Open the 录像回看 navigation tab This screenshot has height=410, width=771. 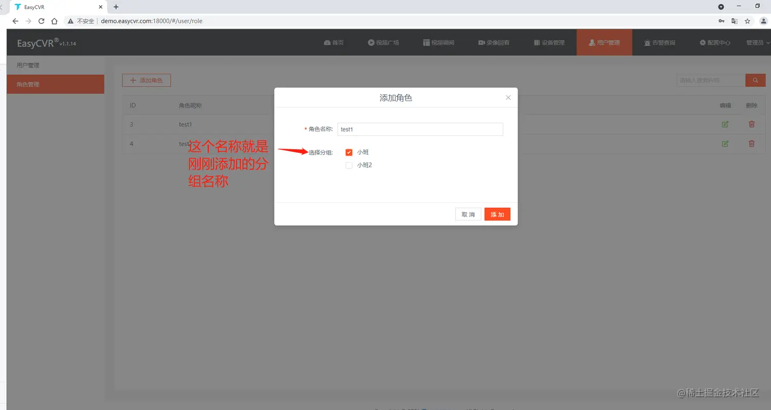click(x=494, y=43)
